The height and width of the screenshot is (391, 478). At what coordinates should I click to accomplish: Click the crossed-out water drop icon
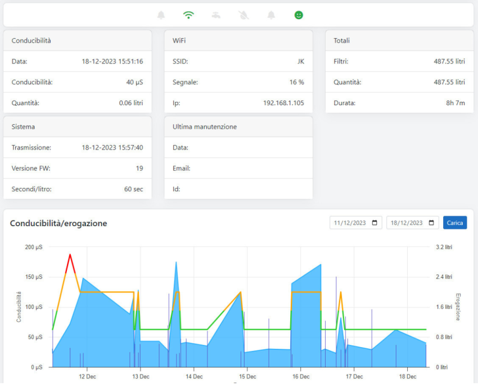coord(243,15)
